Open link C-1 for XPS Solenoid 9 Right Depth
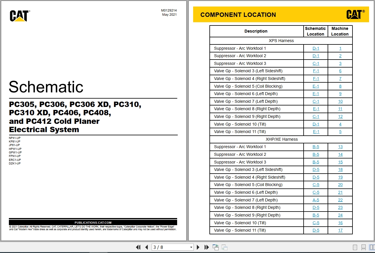Viewport: 375px width, 253px height. click(316, 116)
